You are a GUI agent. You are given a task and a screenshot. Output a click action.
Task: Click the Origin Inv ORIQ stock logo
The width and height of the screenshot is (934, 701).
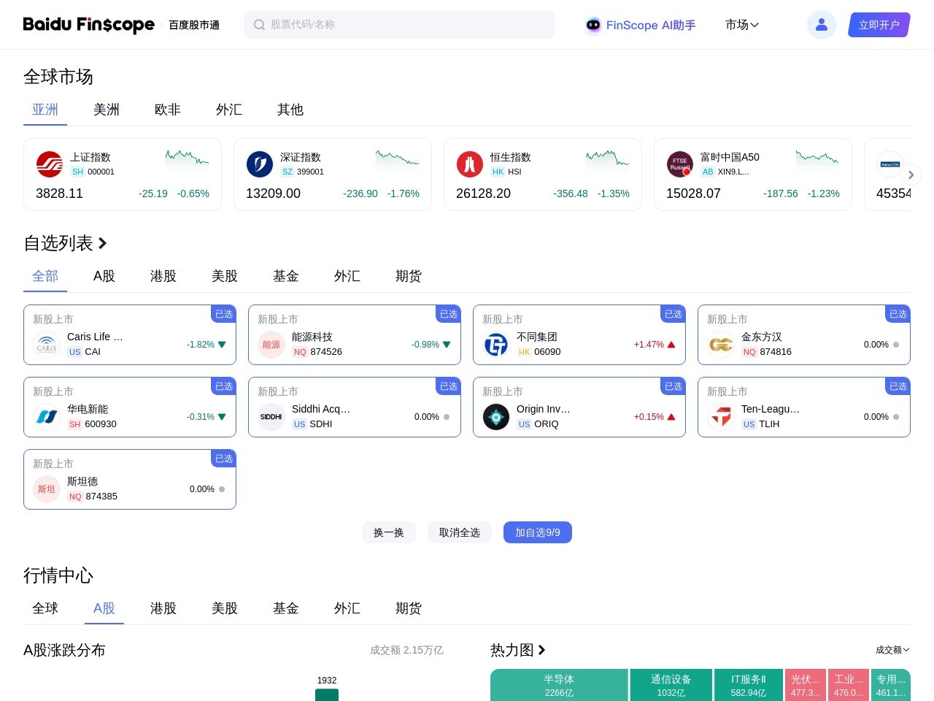point(496,417)
